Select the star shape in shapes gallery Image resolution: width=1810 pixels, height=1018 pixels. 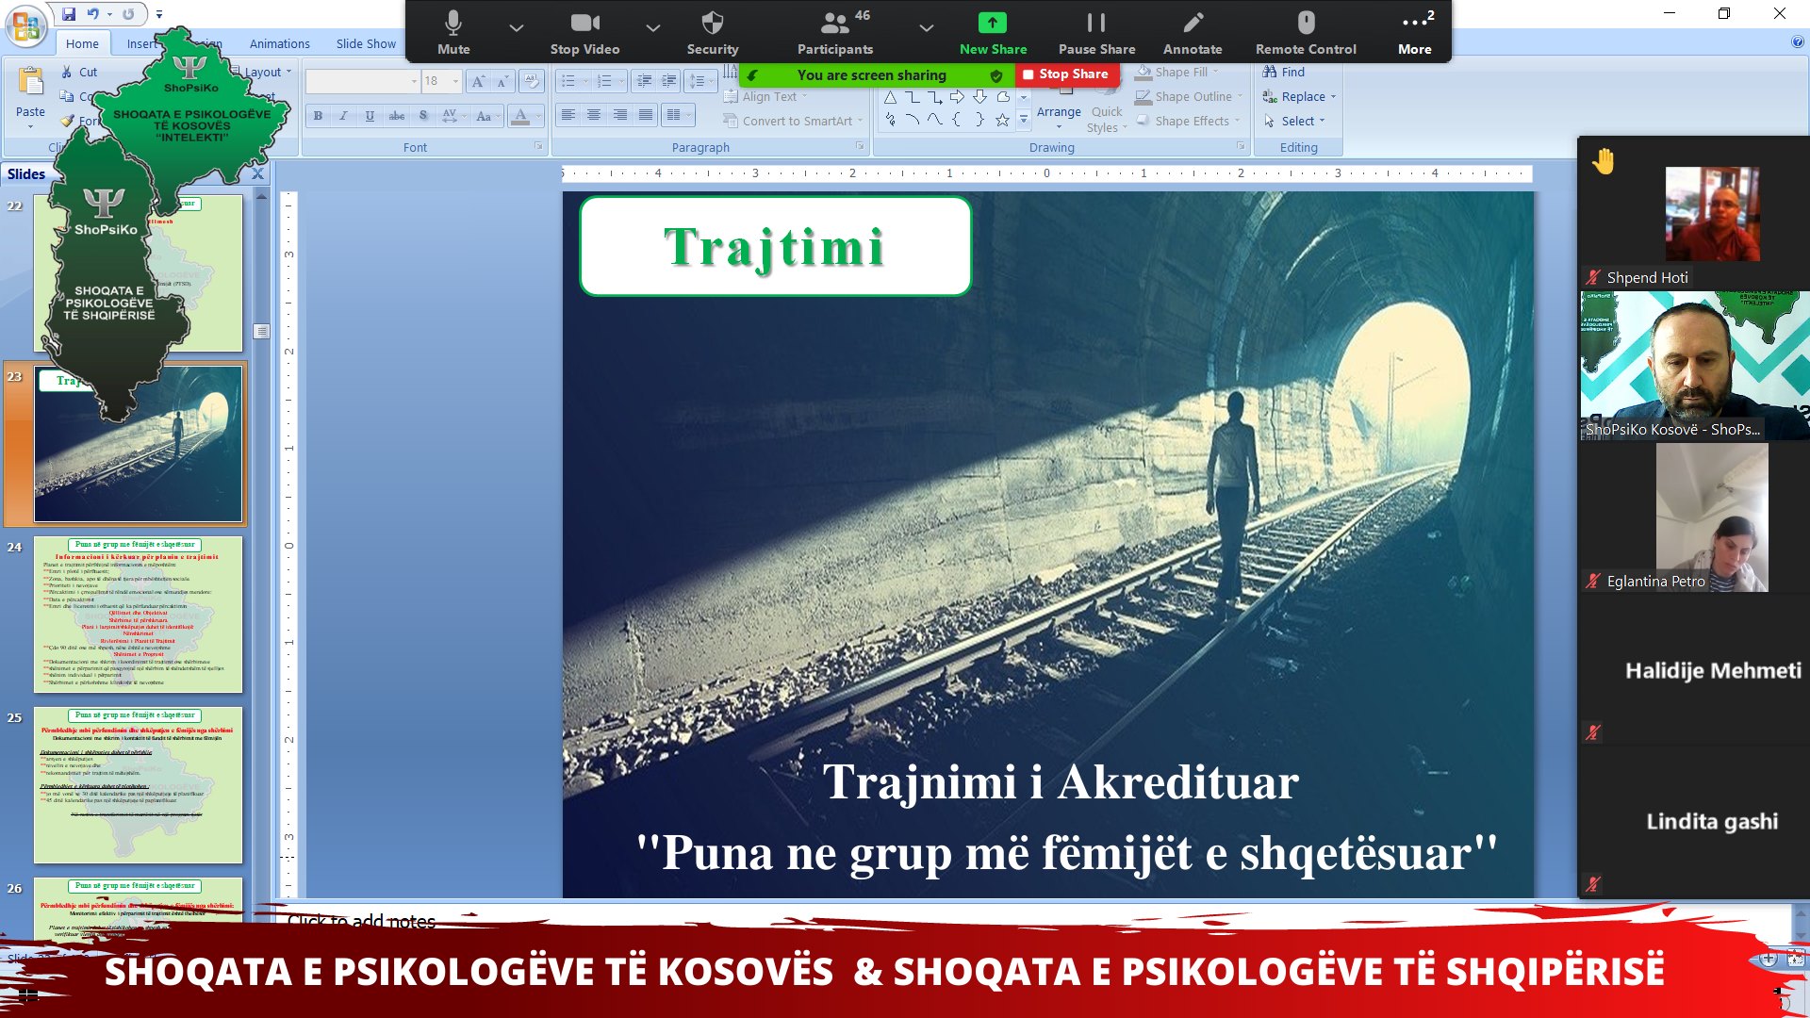(x=1002, y=120)
